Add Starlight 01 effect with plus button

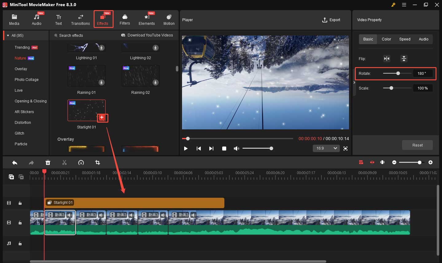102,117
